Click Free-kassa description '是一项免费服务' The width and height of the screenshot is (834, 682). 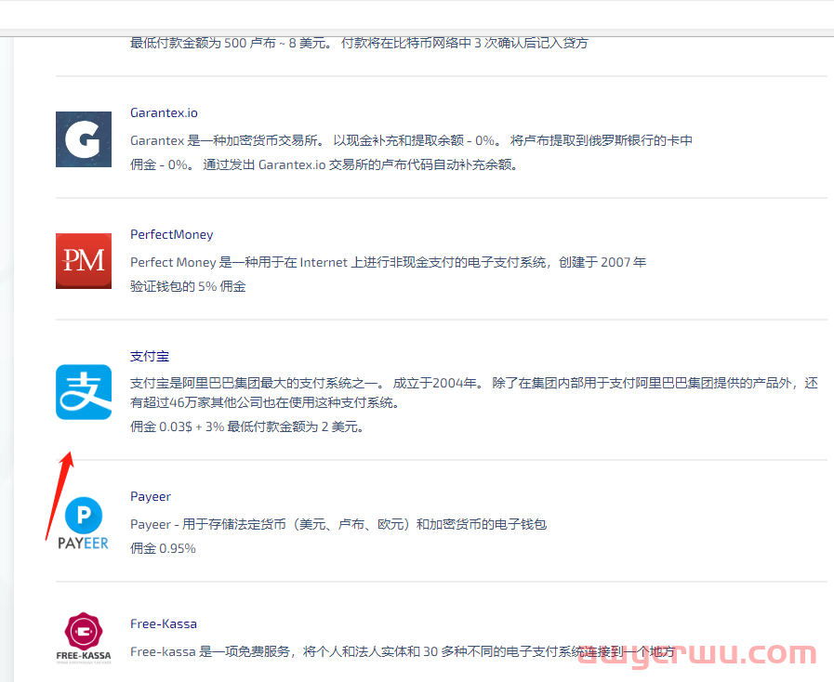(245, 651)
